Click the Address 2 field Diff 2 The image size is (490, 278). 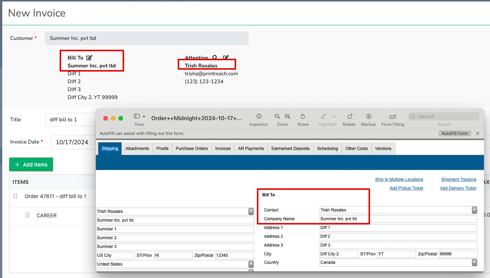pyautogui.click(x=398, y=236)
